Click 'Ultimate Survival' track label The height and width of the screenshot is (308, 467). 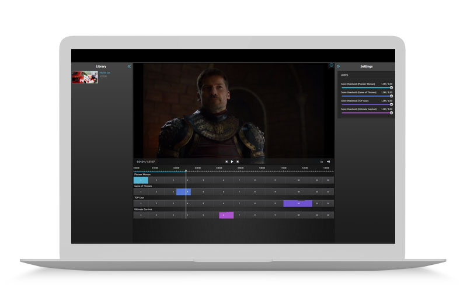pyautogui.click(x=143, y=209)
